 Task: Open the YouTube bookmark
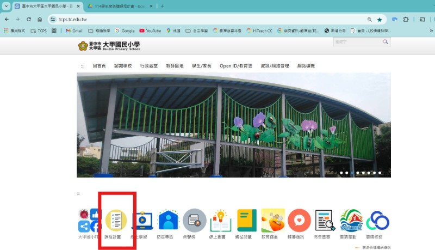150,31
